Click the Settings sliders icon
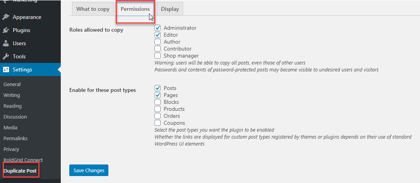The width and height of the screenshot is (420, 183). point(6,69)
